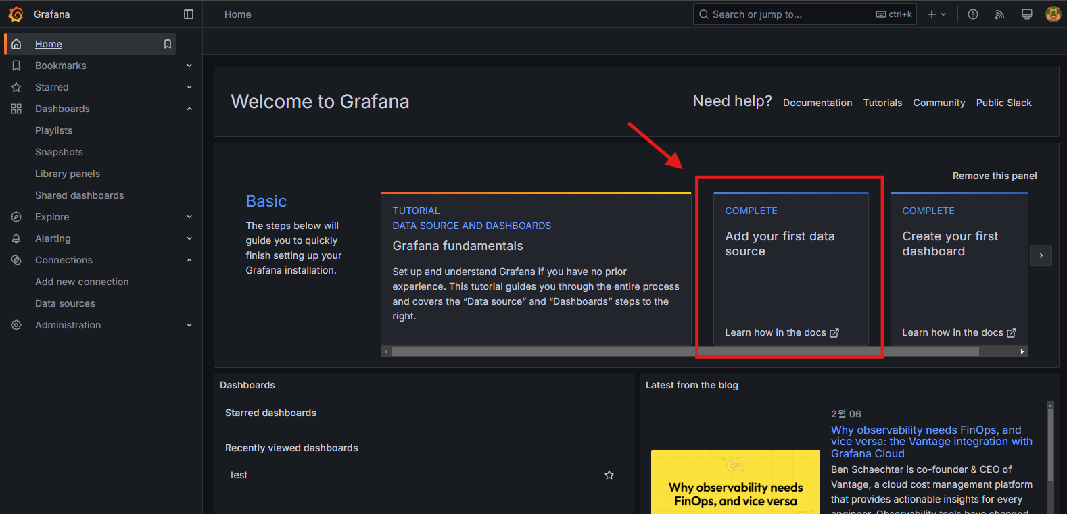Screen dimensions: 1067x514
Task: Click the scrollbar right arrow under cards
Action: (1022, 351)
